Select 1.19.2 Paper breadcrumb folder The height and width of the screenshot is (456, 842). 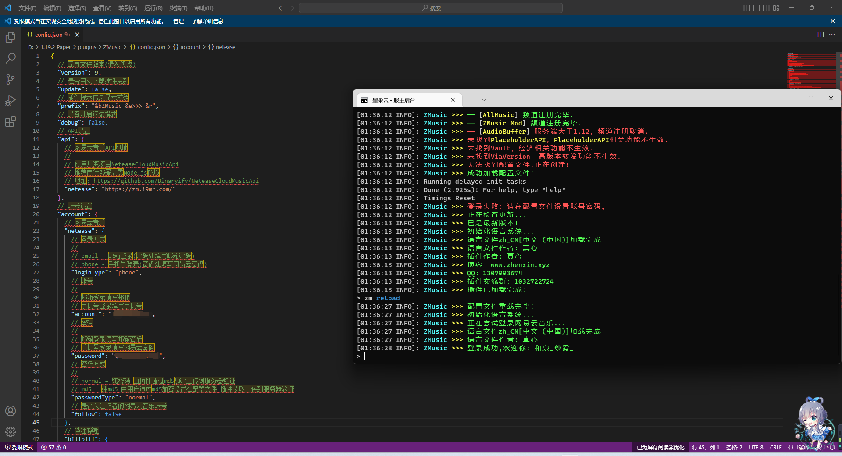56,47
